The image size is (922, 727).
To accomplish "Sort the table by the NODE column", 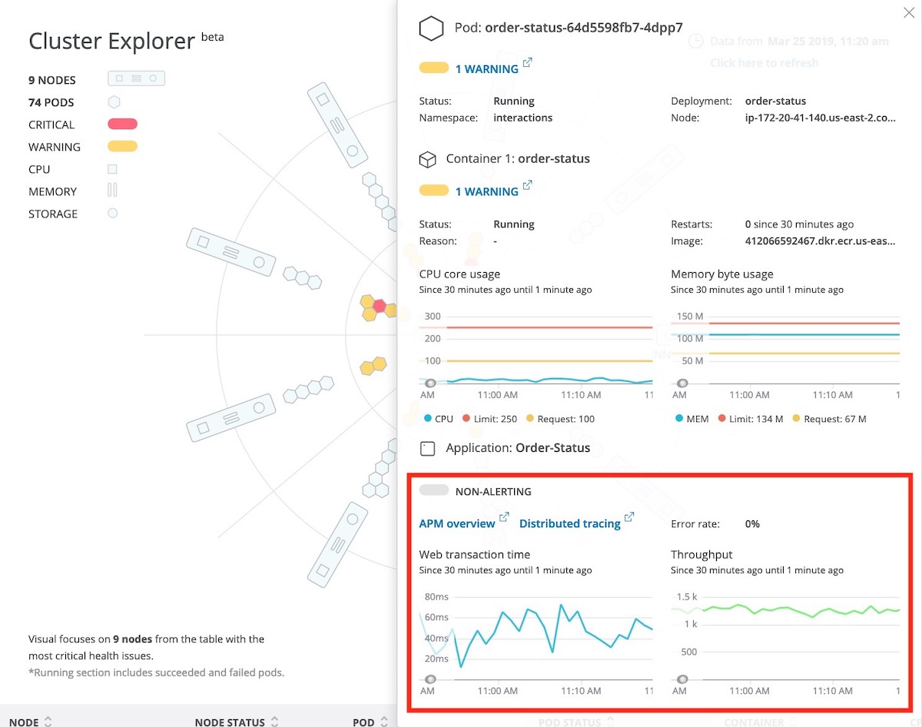I will pyautogui.click(x=31, y=722).
